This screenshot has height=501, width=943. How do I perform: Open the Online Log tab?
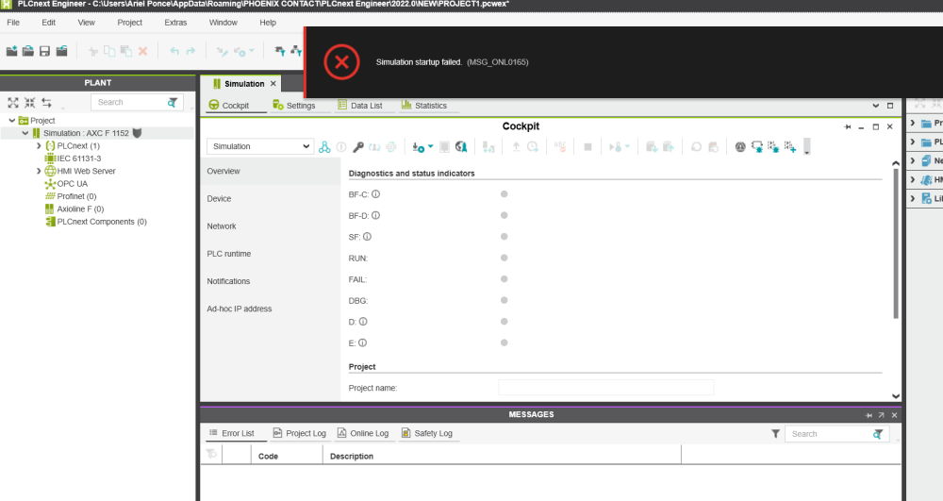pos(362,433)
